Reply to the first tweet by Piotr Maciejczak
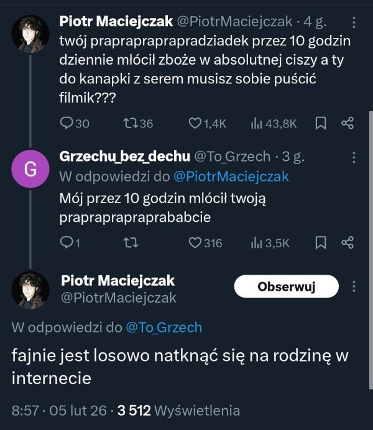373x430 pixels. tap(67, 124)
